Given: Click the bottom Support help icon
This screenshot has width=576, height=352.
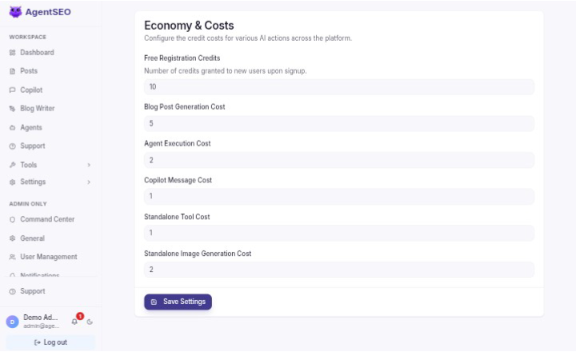Looking at the screenshot, I should click(x=13, y=291).
